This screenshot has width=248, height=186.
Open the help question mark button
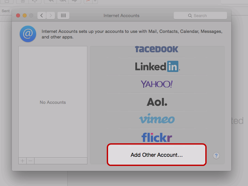coord(216,156)
